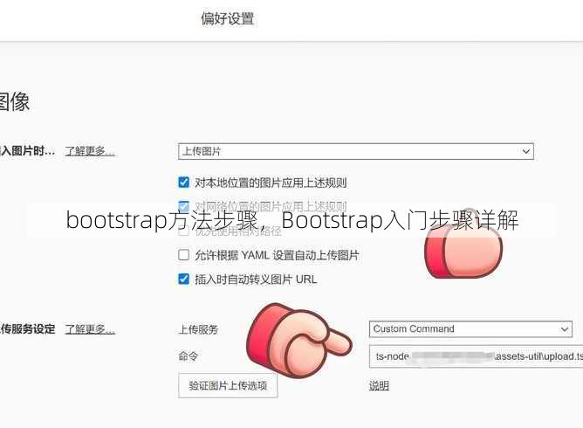Click the 验证图片上传选项 button
Screen dimensions: 583x428
(228, 385)
